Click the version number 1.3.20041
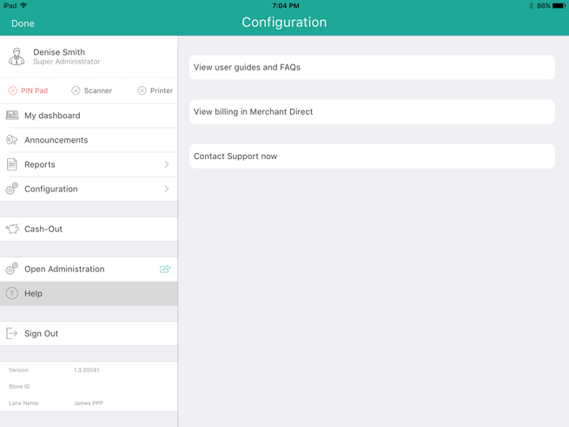This screenshot has width=569, height=427. 86,370
